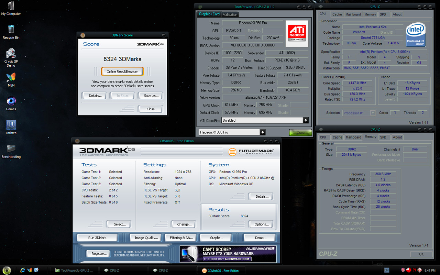
Task: Open the Radeon X1950 Pro card selector
Action: 232,132
